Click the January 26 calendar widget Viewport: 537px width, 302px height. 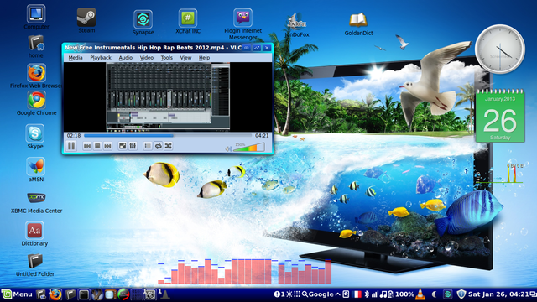[x=500, y=116]
